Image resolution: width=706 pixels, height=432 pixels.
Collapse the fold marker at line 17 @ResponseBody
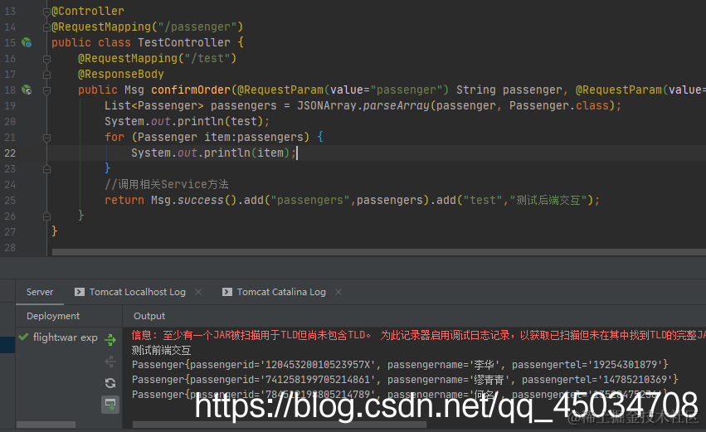46,75
